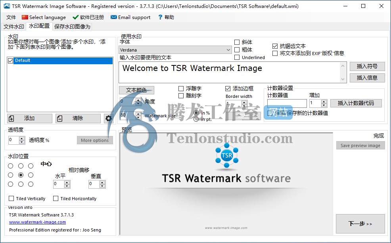Increase the 透明度 % spinner value
Image resolution: width=391 pixels, height=243 pixels.
click(22, 139)
